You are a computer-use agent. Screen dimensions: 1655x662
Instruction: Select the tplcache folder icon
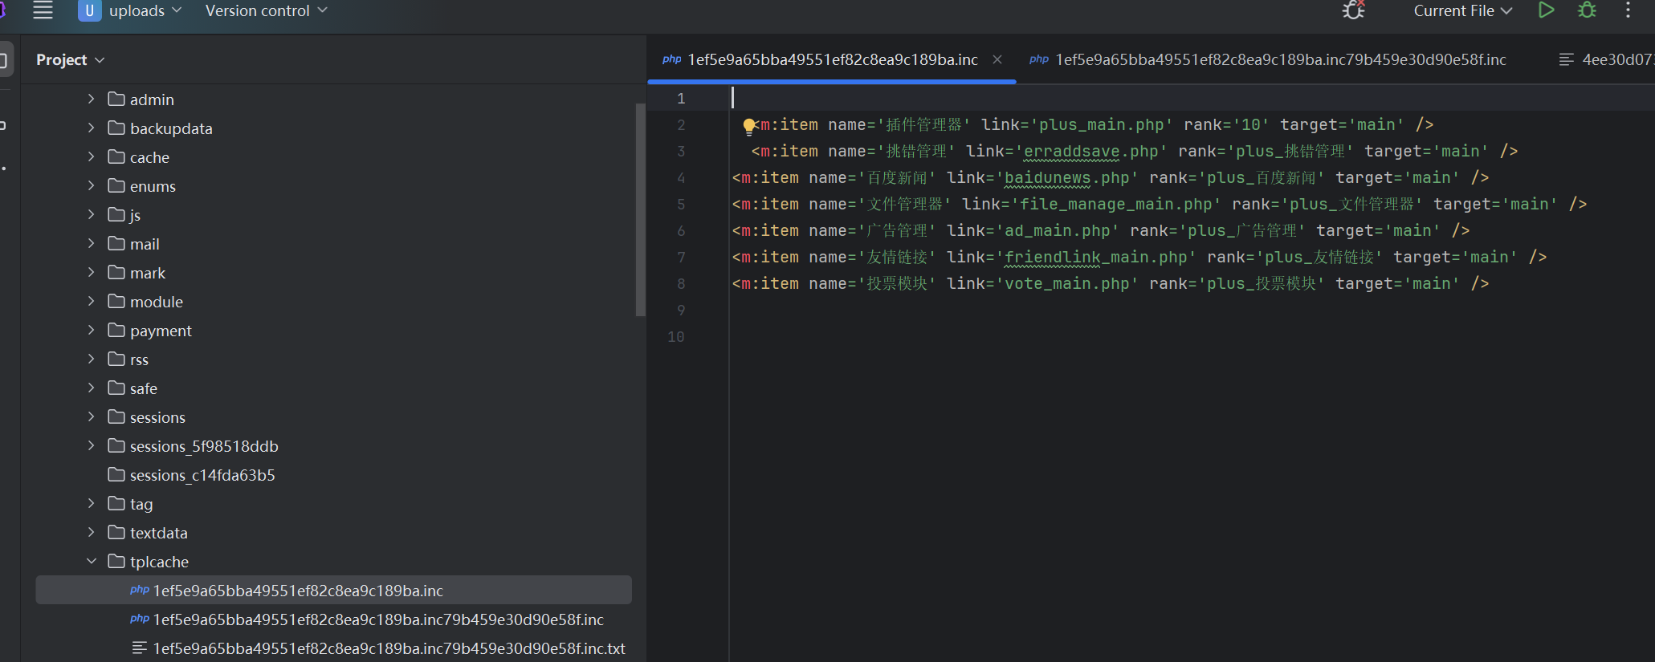(x=116, y=561)
